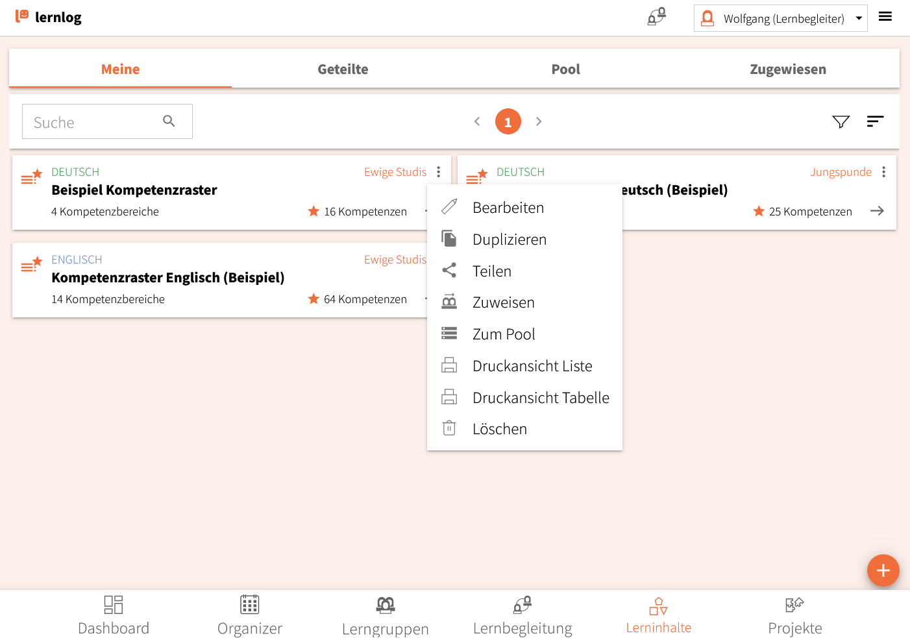Select Löschen in the context menu
This screenshot has width=910, height=638.
click(499, 429)
